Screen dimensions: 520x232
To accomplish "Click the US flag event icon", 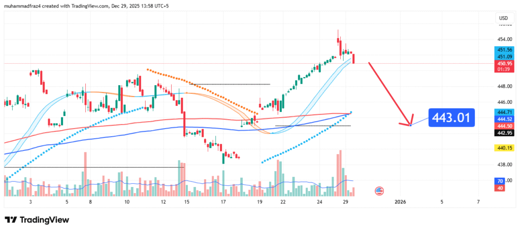I will click(378, 191).
